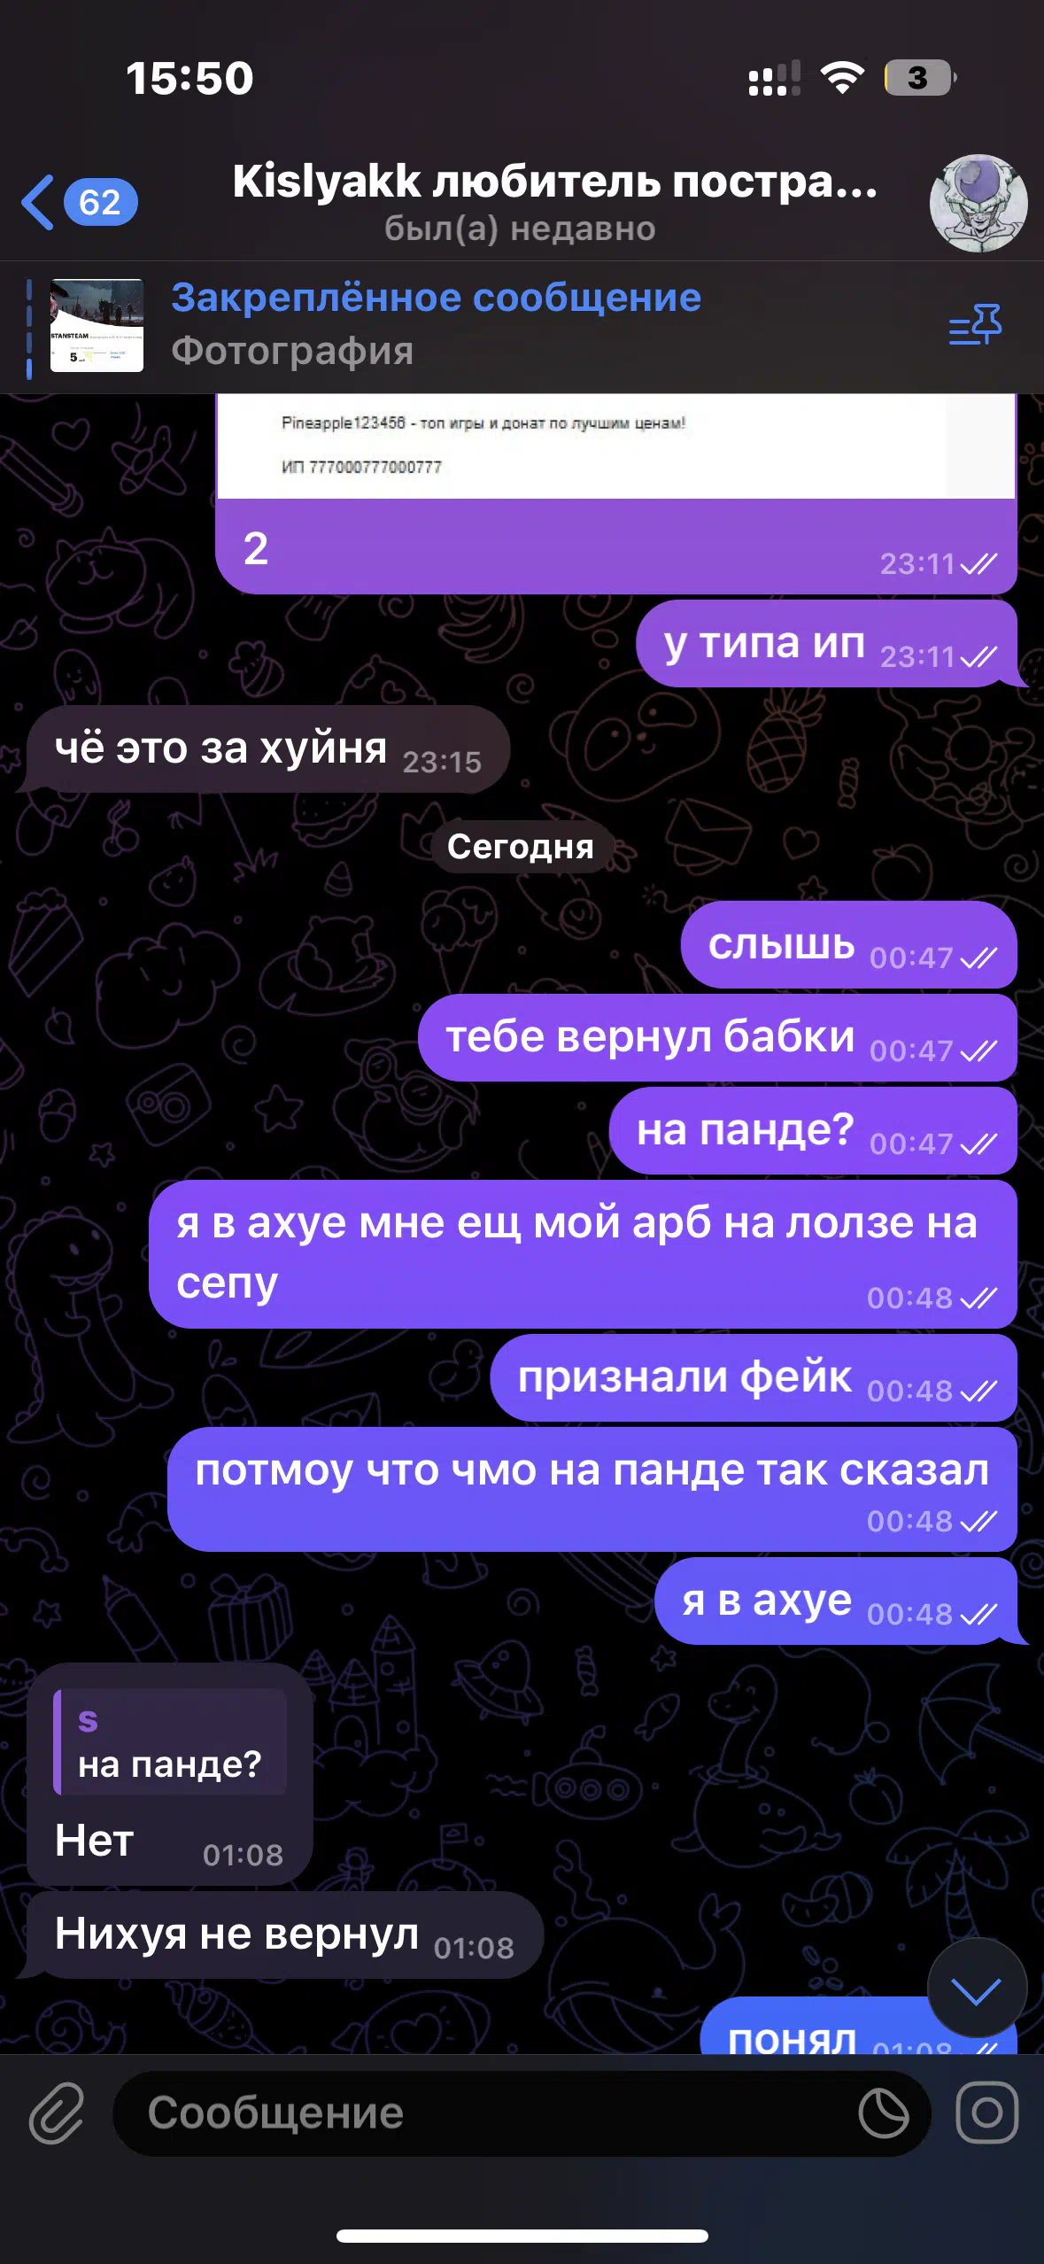
Task: Open the pinned photo thumbnail
Action: 97,325
